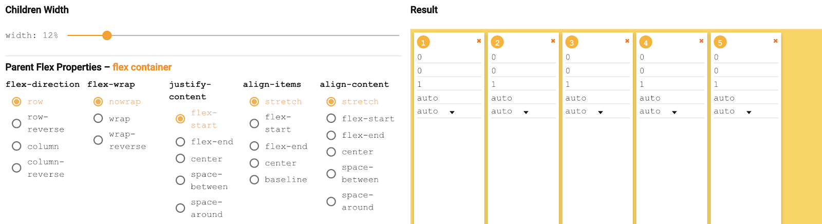Click item 2's first auto input field

pos(523,98)
